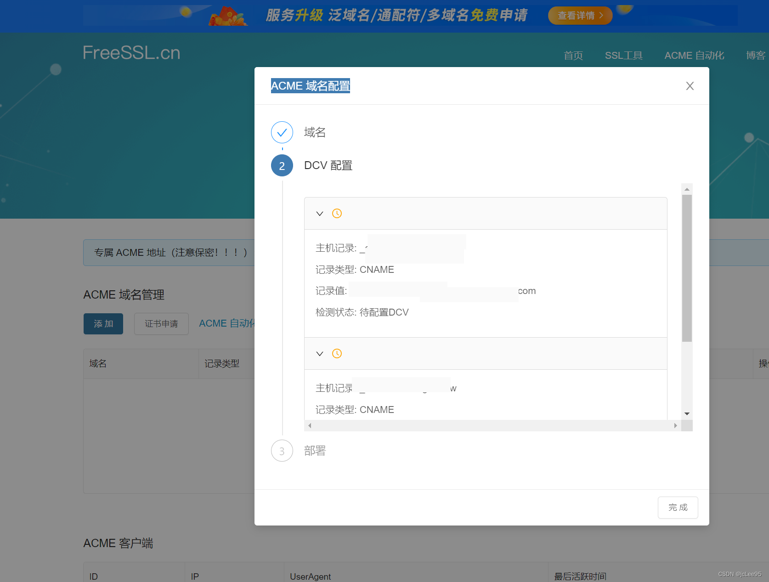The height and width of the screenshot is (582, 769).
Task: Click the 专属 ACME 地址 panel header
Action: [170, 253]
